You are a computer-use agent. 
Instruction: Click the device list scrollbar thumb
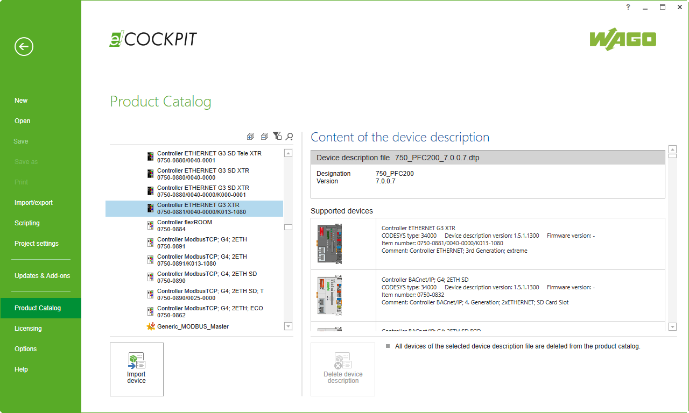[x=288, y=227]
